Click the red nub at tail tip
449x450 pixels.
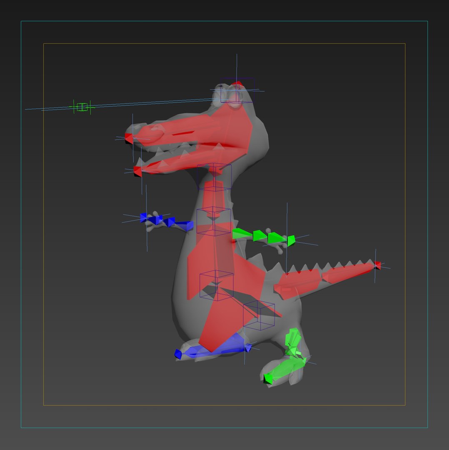coord(377,265)
